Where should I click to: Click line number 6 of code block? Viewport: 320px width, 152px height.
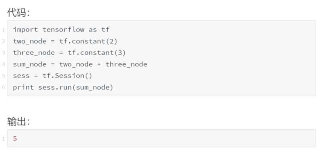pos(4,87)
